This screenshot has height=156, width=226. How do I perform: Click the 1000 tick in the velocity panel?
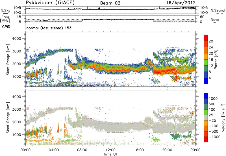[x=17, y=135]
